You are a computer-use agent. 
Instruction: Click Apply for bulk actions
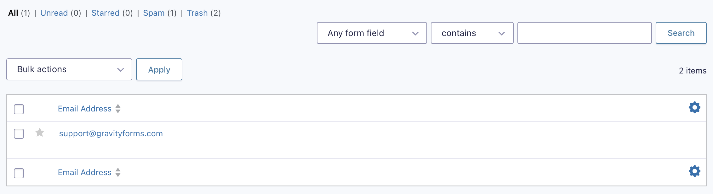point(159,69)
